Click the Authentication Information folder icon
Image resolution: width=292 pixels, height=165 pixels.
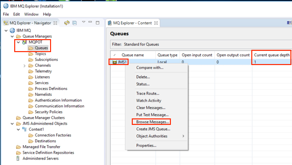31,100
